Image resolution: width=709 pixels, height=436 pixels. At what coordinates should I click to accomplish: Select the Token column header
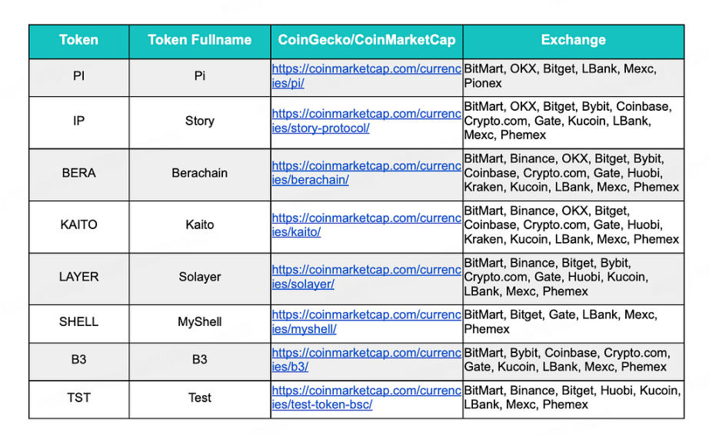[78, 40]
